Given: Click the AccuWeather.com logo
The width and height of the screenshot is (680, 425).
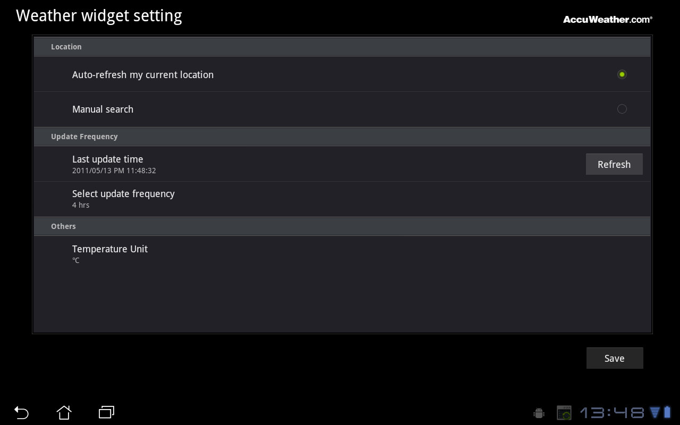Looking at the screenshot, I should tap(608, 19).
